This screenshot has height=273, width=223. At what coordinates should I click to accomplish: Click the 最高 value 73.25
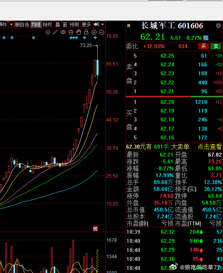click(x=215, y=162)
